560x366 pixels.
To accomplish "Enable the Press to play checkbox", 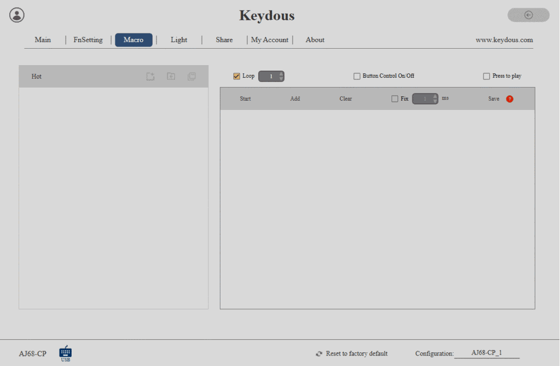I will coord(486,76).
